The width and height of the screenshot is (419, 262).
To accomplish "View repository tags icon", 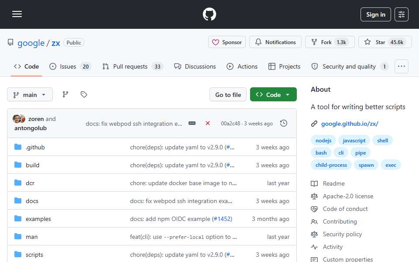I will coord(84,94).
